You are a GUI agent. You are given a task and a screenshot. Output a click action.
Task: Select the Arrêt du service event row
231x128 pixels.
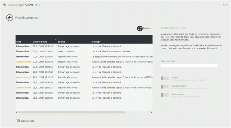tap(84, 51)
